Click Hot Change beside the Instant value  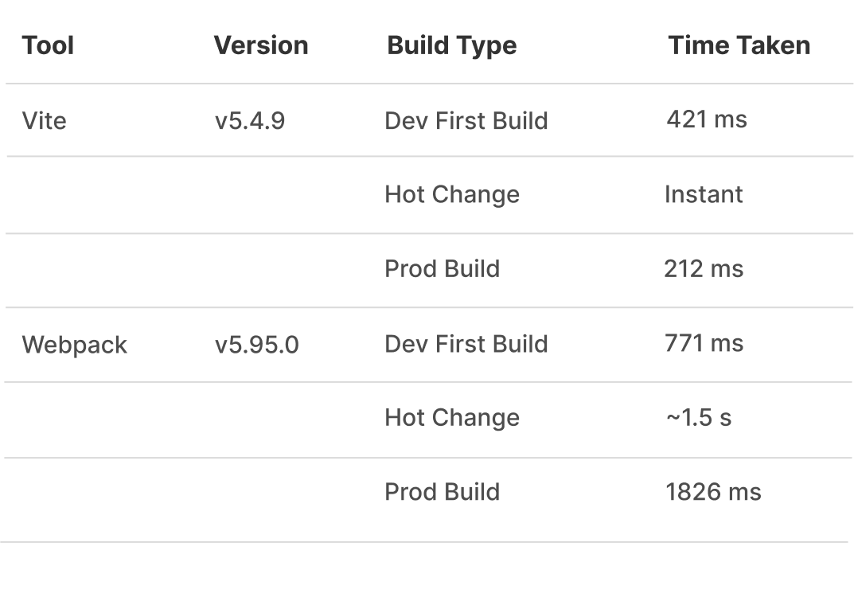tap(452, 195)
